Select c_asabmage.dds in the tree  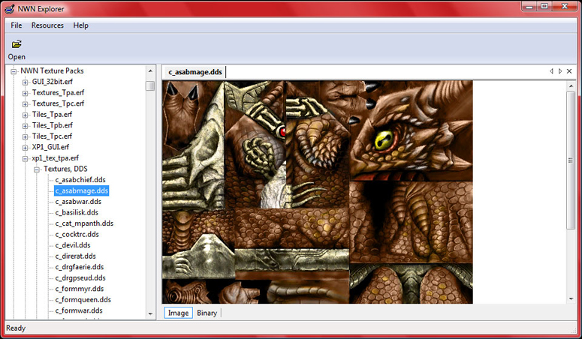pyautogui.click(x=82, y=190)
